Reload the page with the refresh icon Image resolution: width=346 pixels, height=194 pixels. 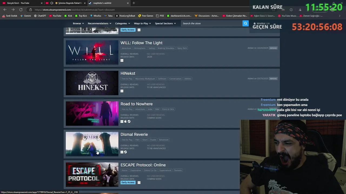click(21, 10)
